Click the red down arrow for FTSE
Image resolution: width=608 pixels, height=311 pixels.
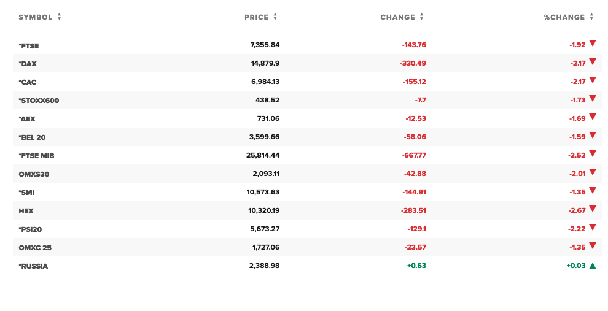(x=593, y=44)
